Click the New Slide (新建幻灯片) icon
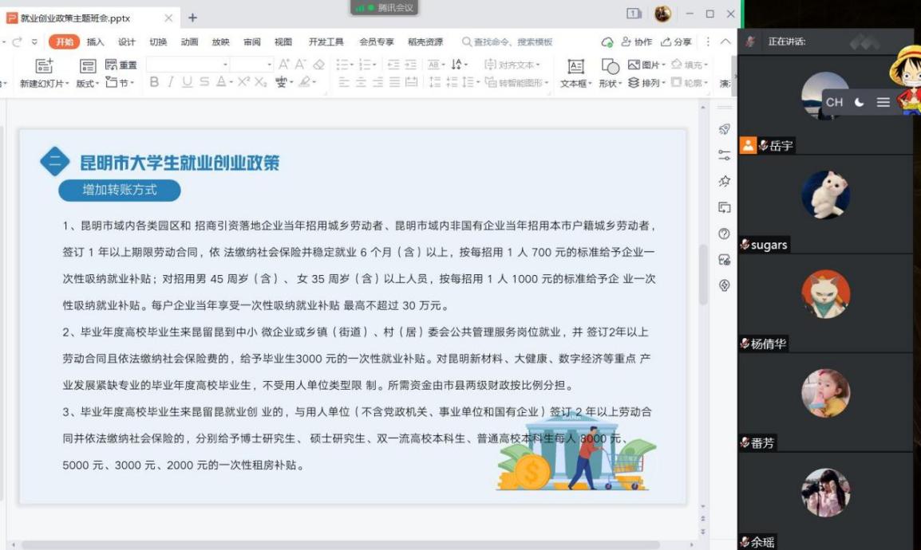This screenshot has width=921, height=550. pos(44,65)
